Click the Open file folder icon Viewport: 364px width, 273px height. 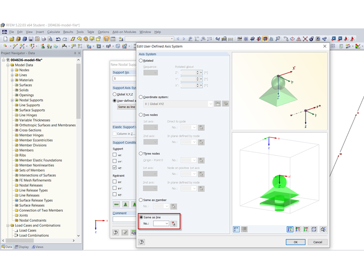pyautogui.click(x=12, y=39)
